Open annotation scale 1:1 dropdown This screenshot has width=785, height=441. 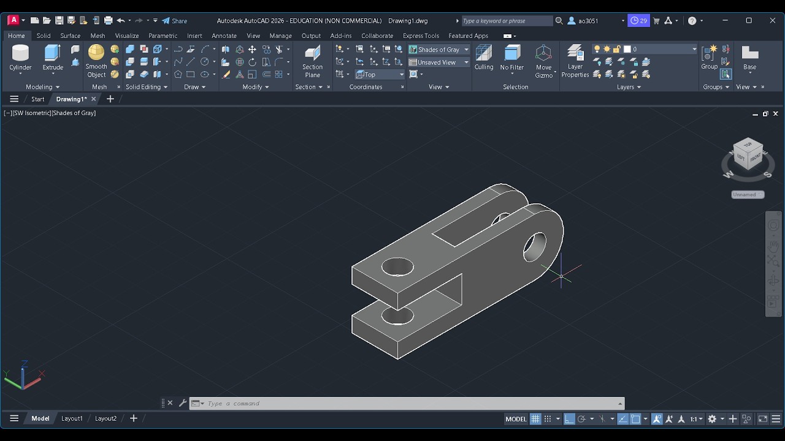tap(697, 419)
